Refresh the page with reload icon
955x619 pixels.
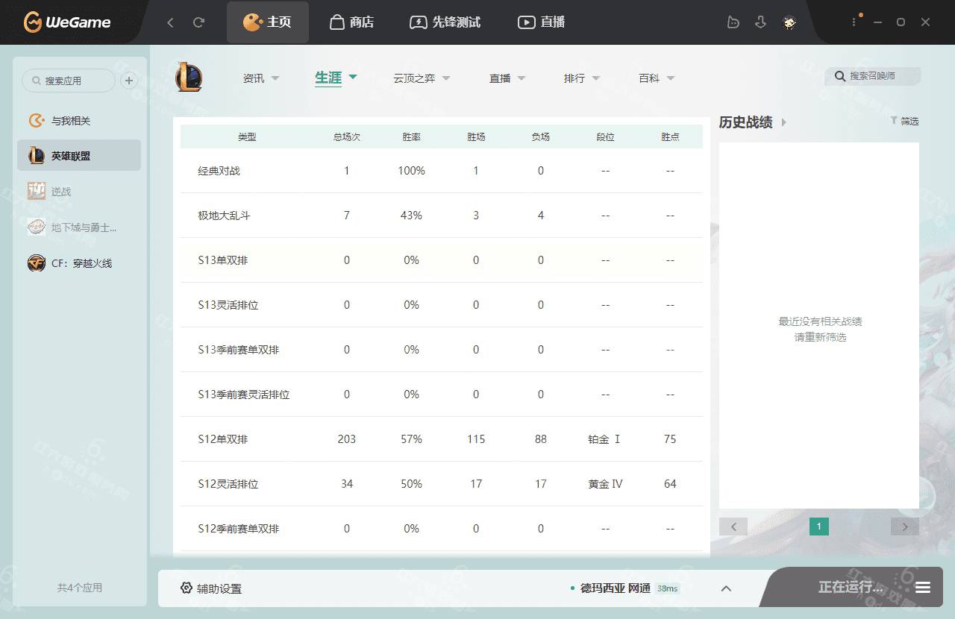tap(198, 22)
